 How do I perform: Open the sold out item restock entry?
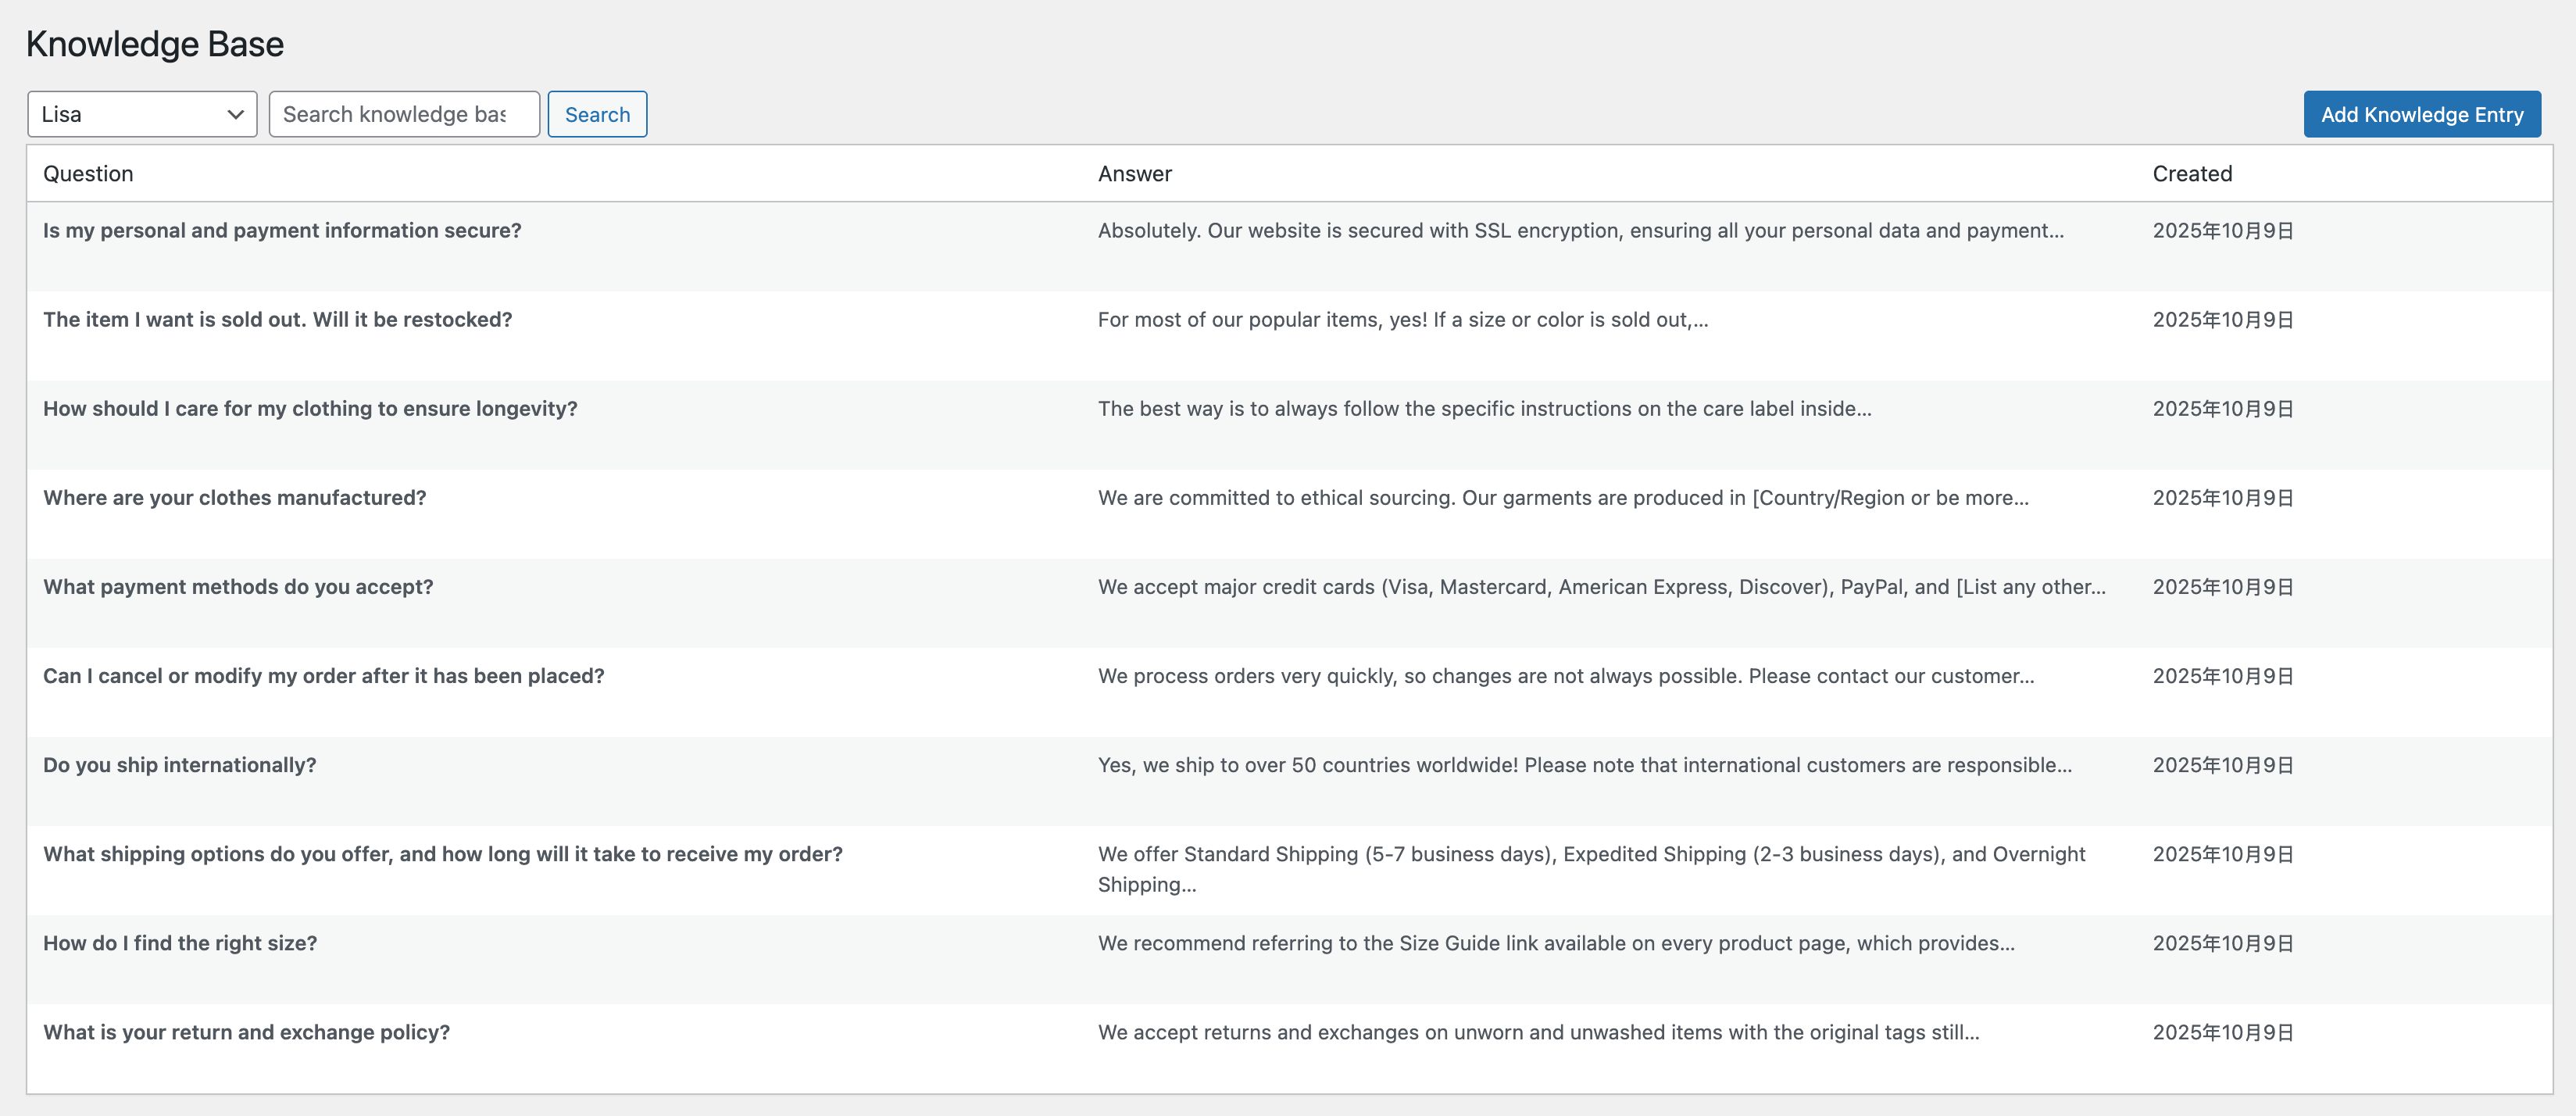click(x=277, y=319)
